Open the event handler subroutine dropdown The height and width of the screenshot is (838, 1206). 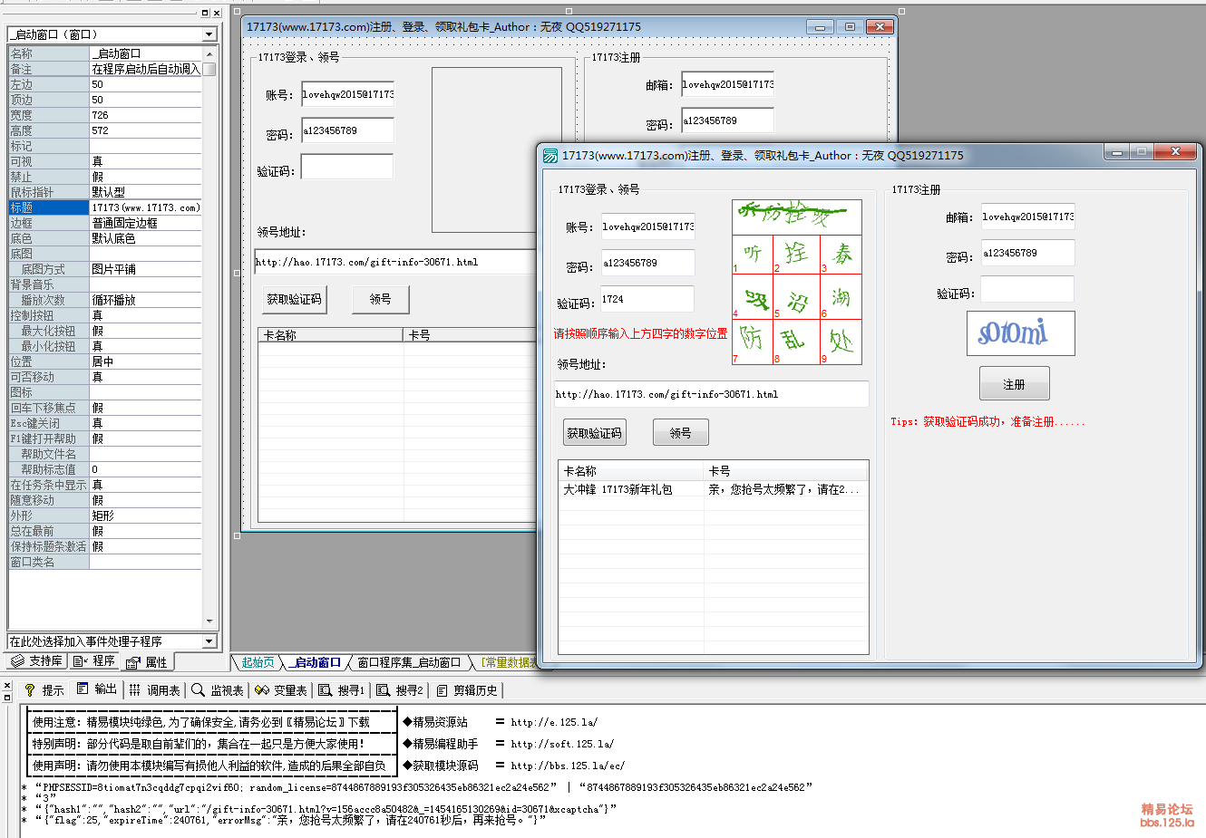209,641
